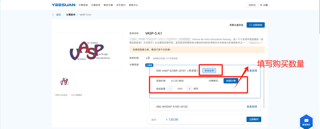Click the 立即购买 button
Viewport: 320px width, 129px height.
tap(253, 119)
